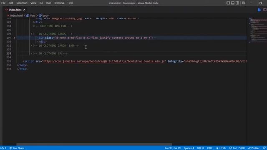Click warnings count in status bar
Image resolution: width=267 pixels, height=150 pixels.
coord(3,148)
